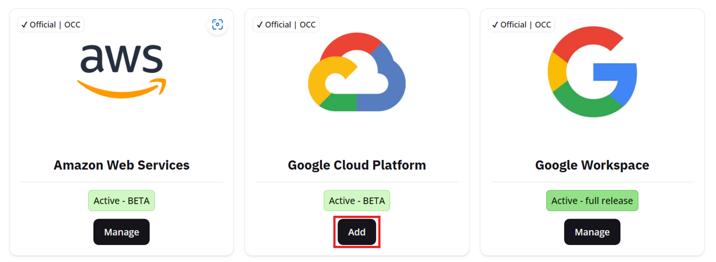
Task: Click the divider line below Google Workspace title
Action: [592, 182]
